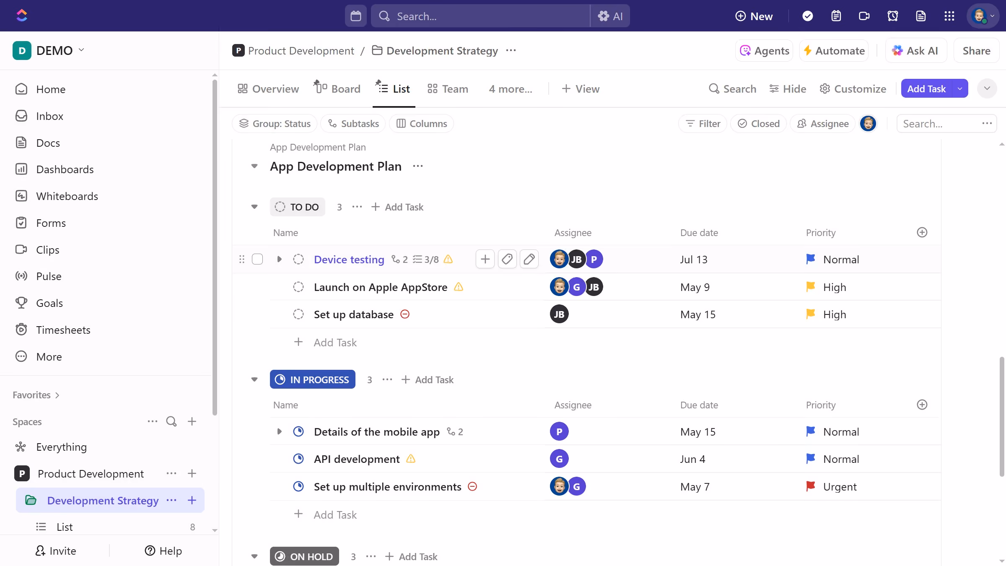Add a column in the IN PROGRESS group header
Screen dimensions: 1006x566
point(922,405)
